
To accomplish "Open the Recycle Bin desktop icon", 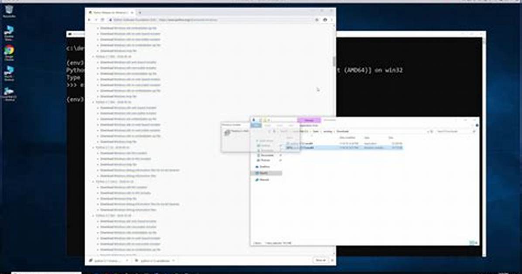I will click(x=9, y=11).
